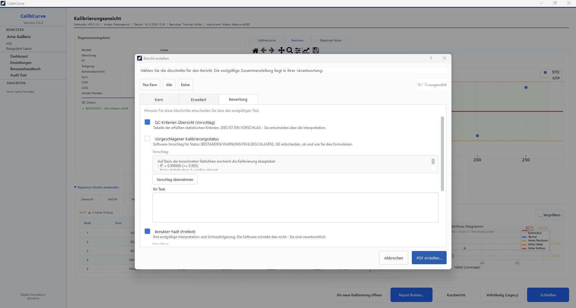Open dialog help via question mark icon
Screen dimensions: 576x308
tap(431, 58)
